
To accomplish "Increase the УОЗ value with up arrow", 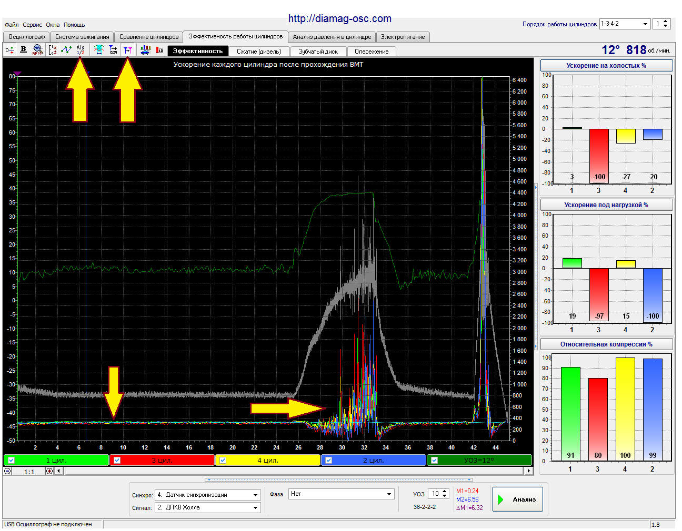I will (x=445, y=492).
